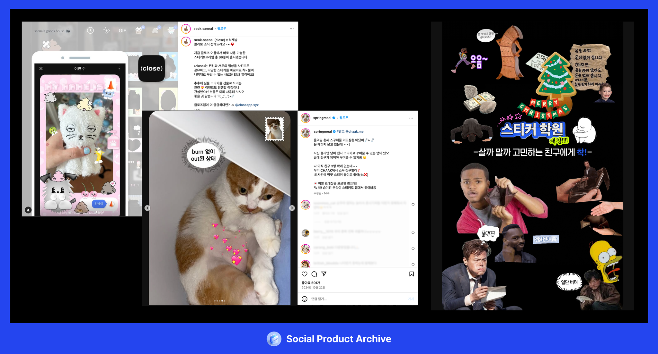Click the 스티커 학원 title sticker

coord(532,130)
